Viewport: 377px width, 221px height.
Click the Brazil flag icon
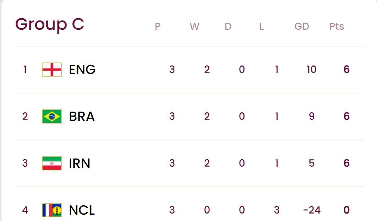click(52, 116)
